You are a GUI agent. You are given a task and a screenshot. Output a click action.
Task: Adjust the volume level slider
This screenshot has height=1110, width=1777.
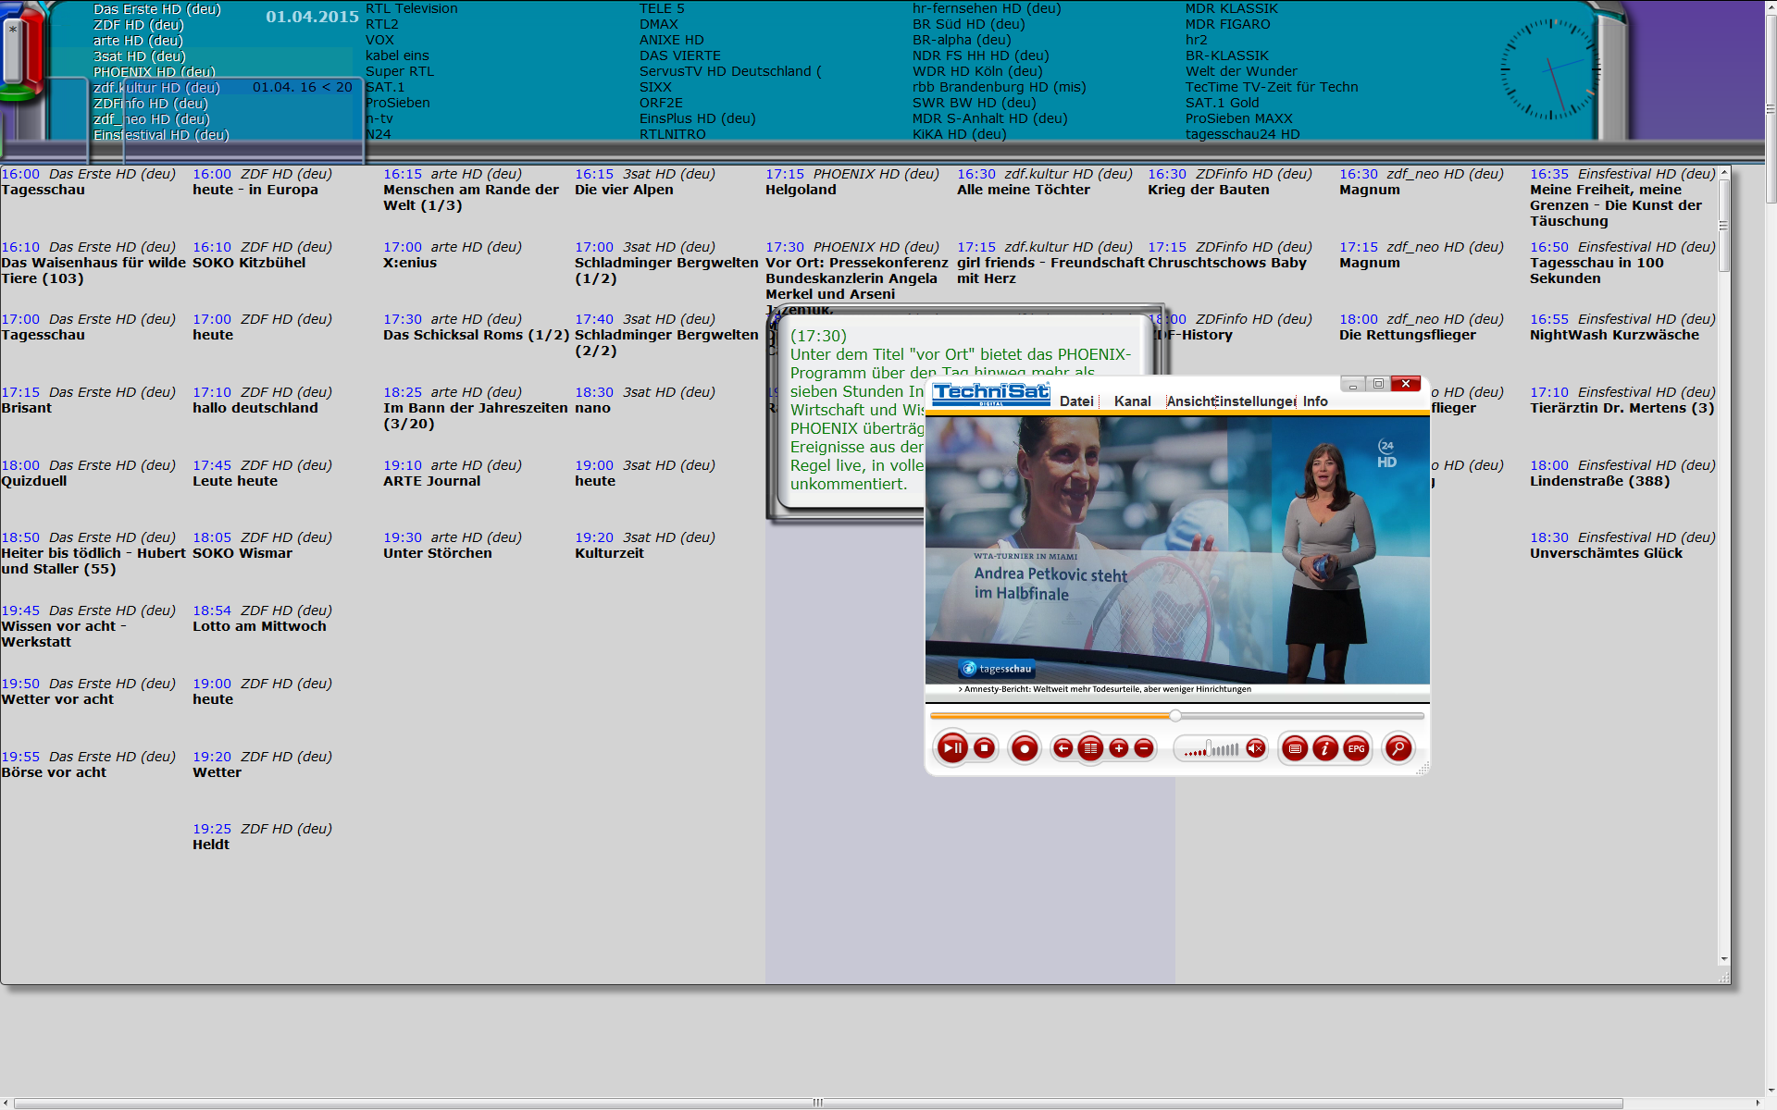coord(1211,749)
